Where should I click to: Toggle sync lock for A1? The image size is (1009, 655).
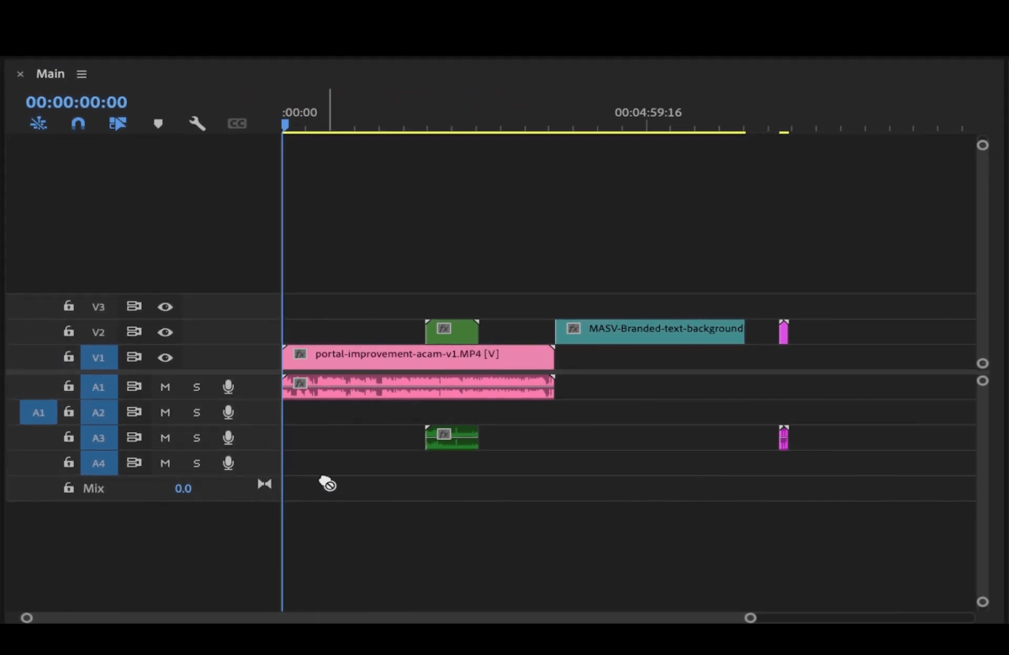click(x=134, y=387)
